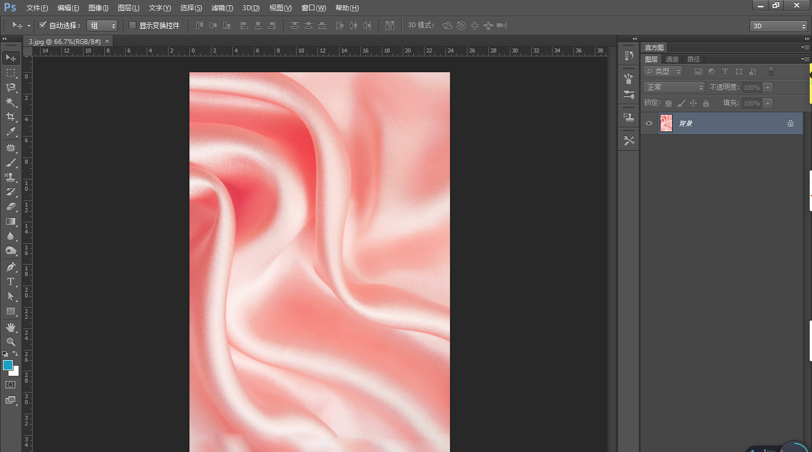Close the 3.jpg document tab
The image size is (812, 452).
pos(107,41)
